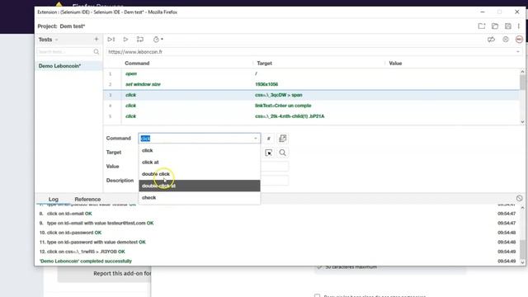Disable breakpoints icon in toolbar
Image resolution: width=528 pixels, height=297 pixels.
pos(491,40)
